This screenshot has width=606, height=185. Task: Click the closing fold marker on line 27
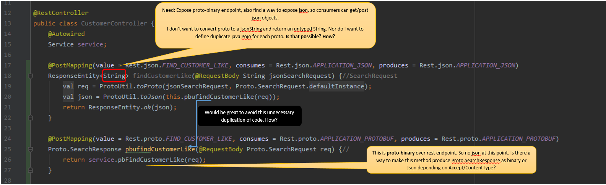click(31, 170)
